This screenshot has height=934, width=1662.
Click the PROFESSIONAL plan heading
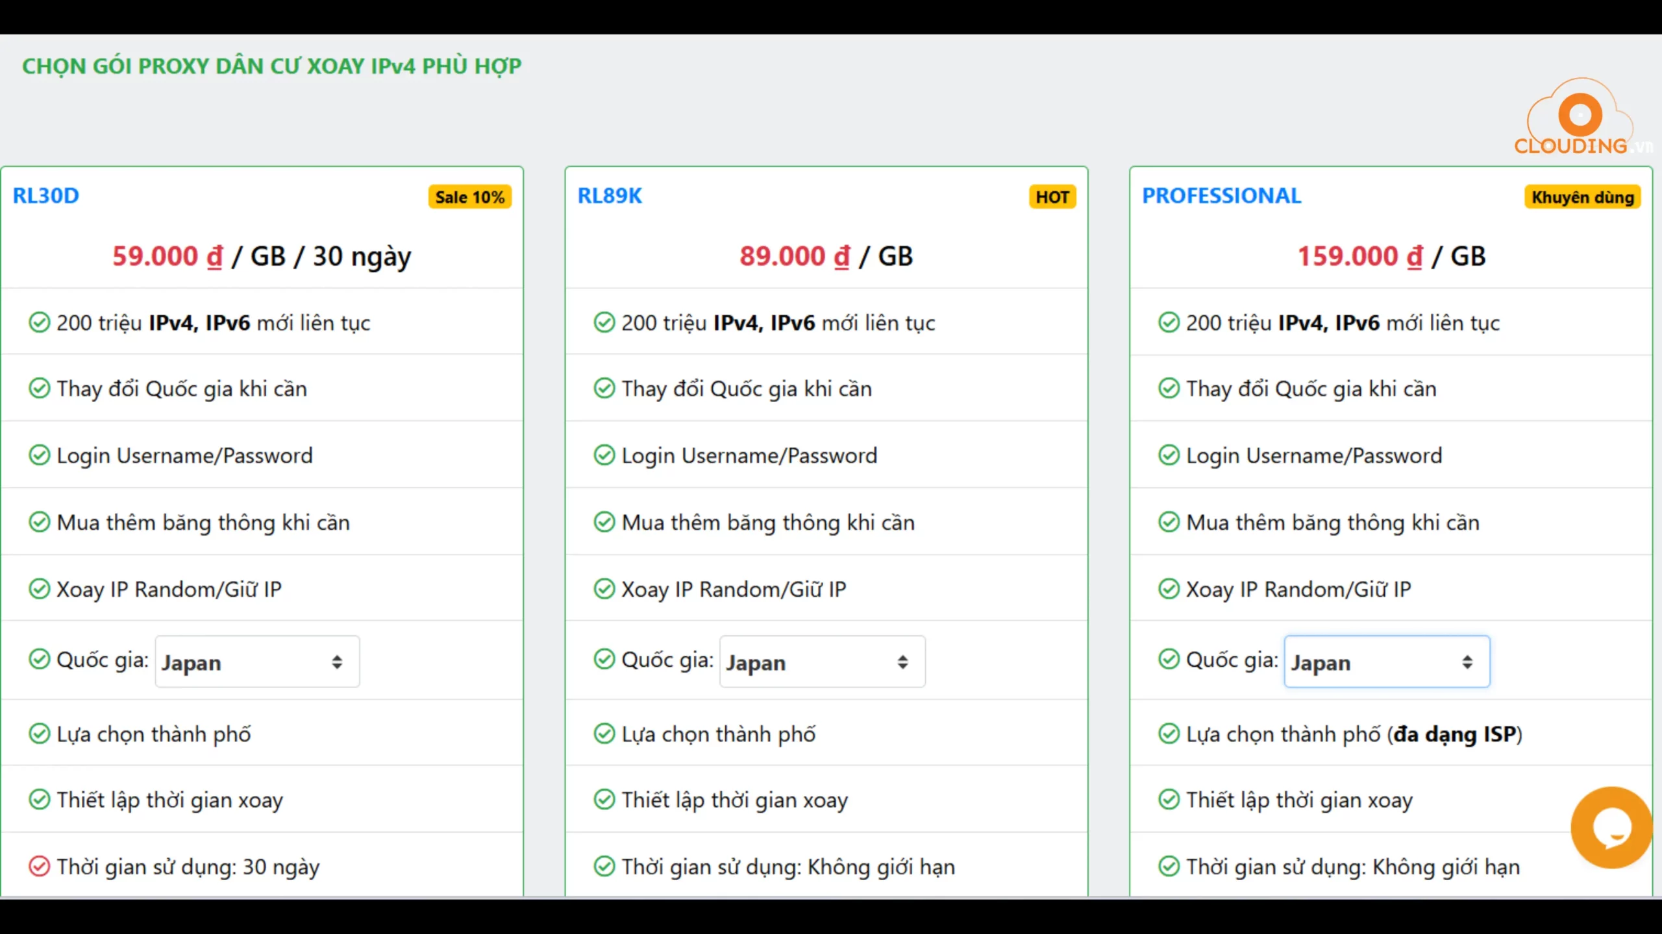point(1221,196)
